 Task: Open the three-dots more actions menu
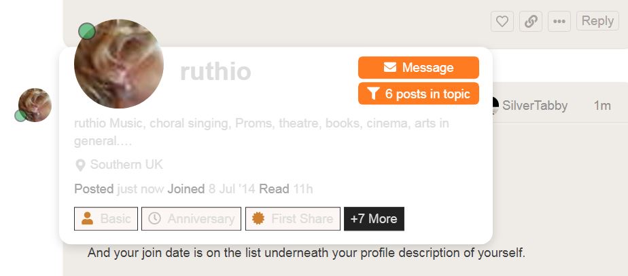[559, 21]
